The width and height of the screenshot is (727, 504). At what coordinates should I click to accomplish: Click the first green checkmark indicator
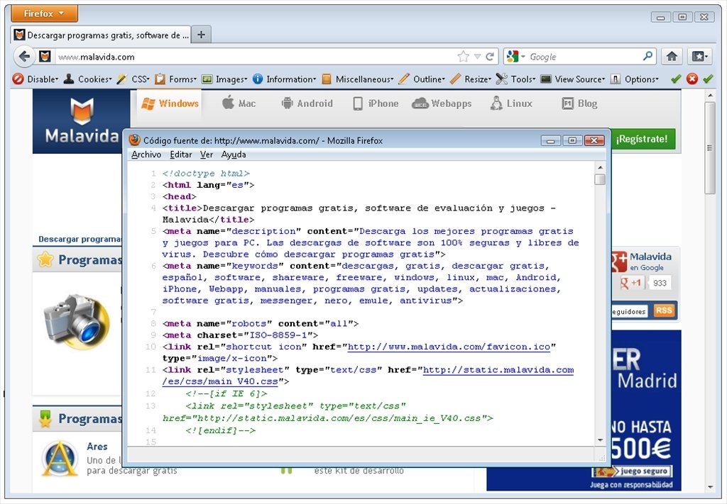tap(676, 79)
